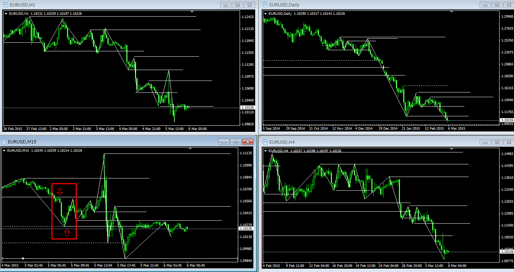Open the dropdown triangle beside EURUSD,M15 chart label
This screenshot has height=272, width=514.
click(x=4, y=150)
